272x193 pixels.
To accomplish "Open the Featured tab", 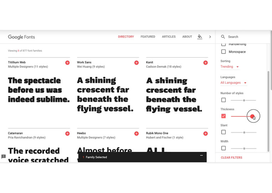I will pos(148,37).
